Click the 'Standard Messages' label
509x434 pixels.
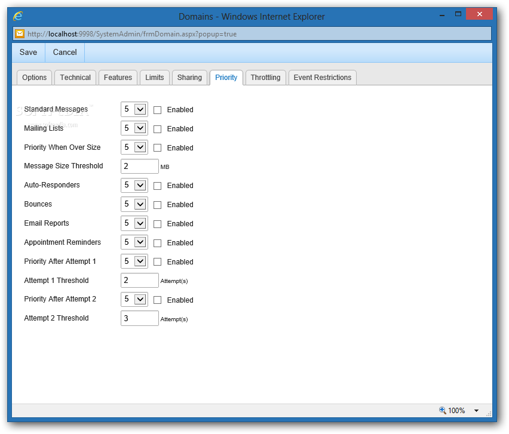(x=56, y=109)
